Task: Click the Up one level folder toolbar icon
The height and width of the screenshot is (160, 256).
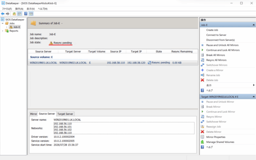Action: point(15,14)
